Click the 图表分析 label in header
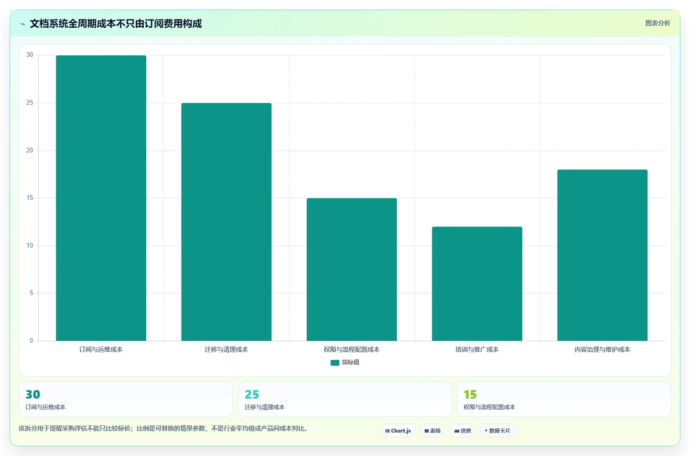690x456 pixels. point(658,23)
